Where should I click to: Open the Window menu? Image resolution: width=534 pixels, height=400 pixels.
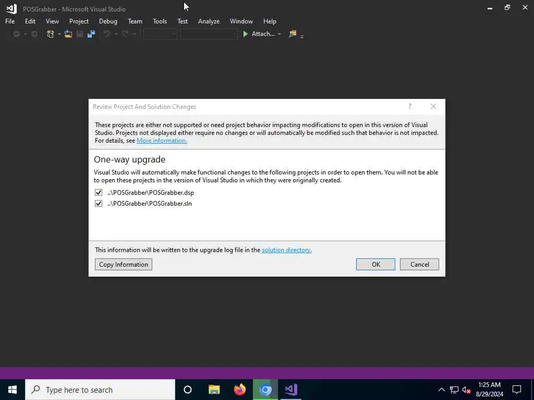point(241,21)
